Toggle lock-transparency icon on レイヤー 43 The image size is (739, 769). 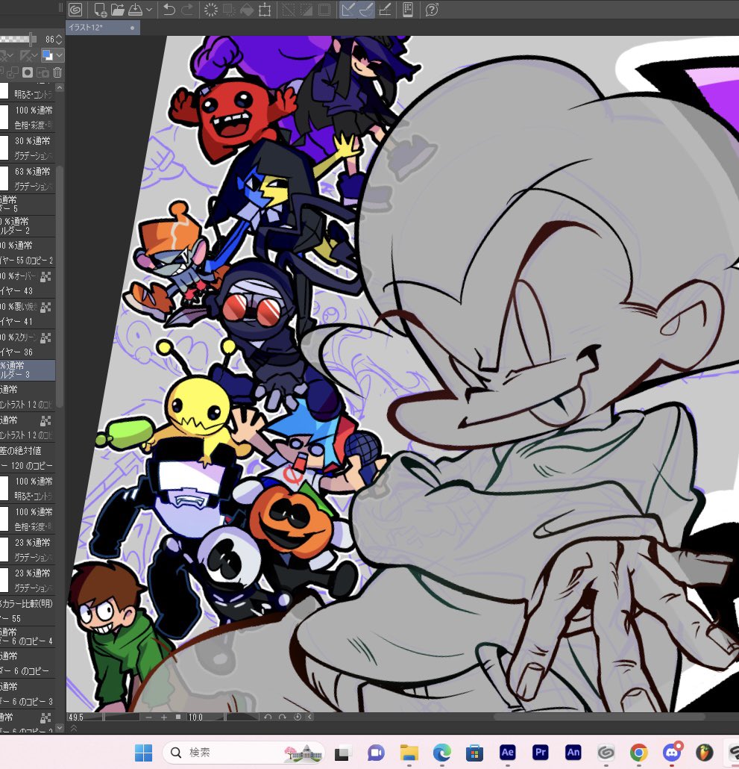click(45, 277)
